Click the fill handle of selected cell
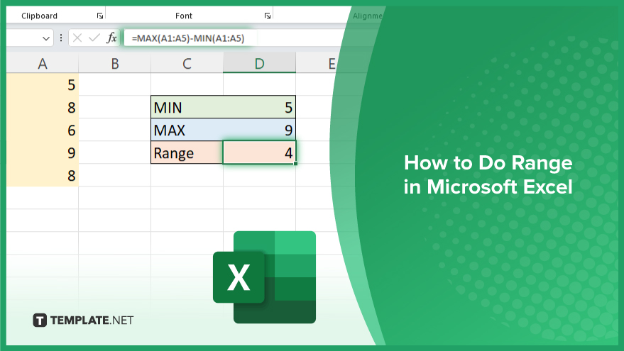The image size is (624, 351). [x=295, y=163]
